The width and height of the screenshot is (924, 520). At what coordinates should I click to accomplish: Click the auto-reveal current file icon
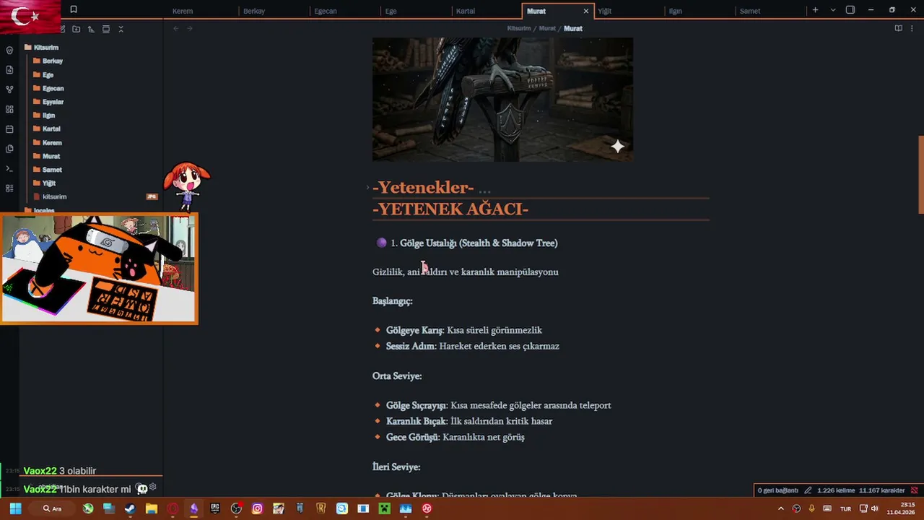(x=106, y=29)
